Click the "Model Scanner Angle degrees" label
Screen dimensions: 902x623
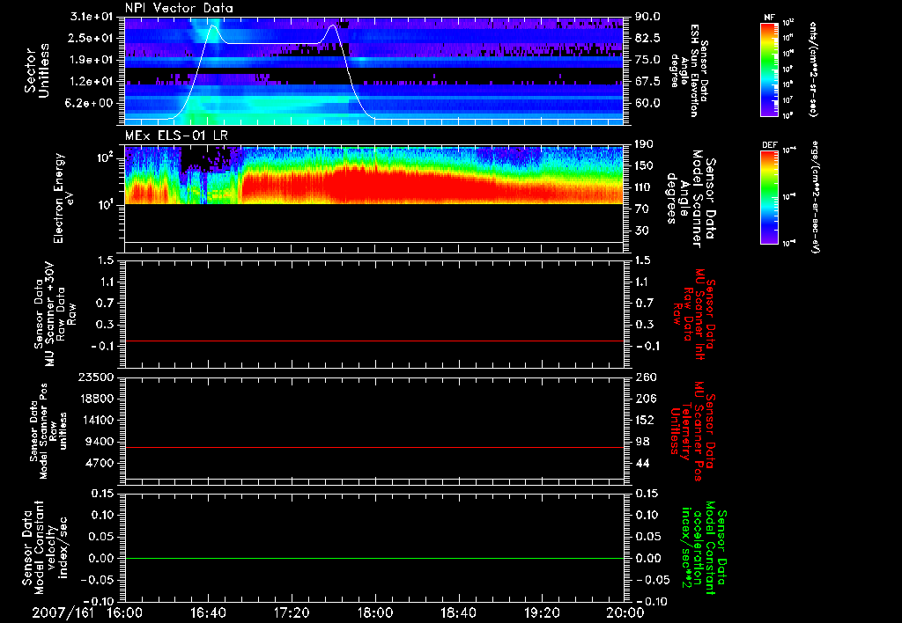[691, 199]
